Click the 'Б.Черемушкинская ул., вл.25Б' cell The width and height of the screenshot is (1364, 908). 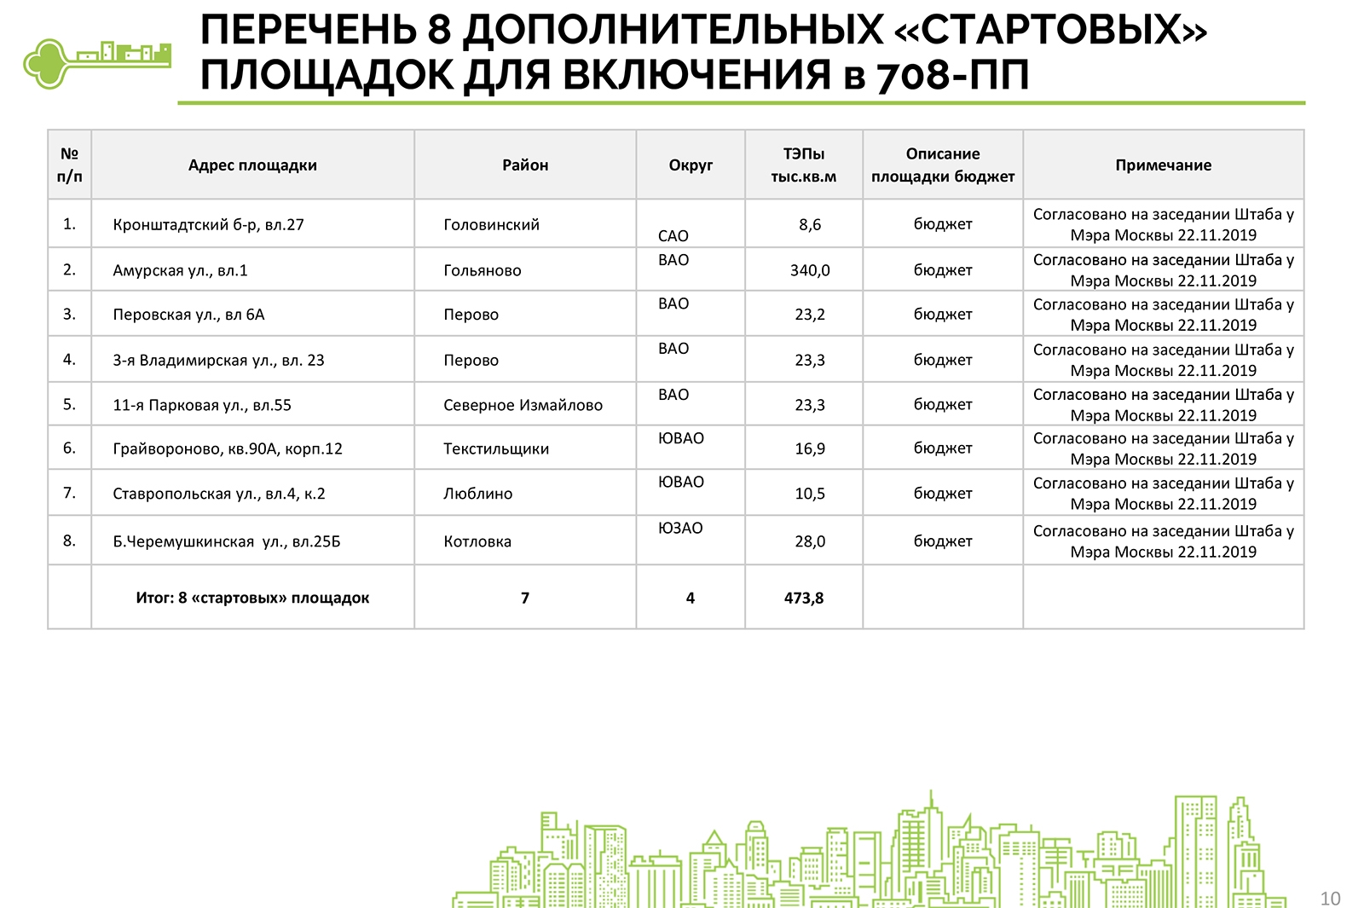click(x=227, y=542)
